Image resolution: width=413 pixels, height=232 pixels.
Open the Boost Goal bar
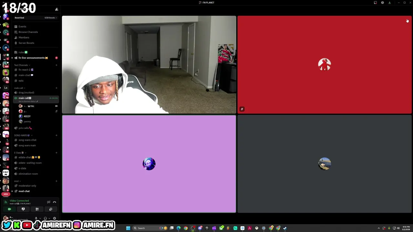click(x=35, y=18)
